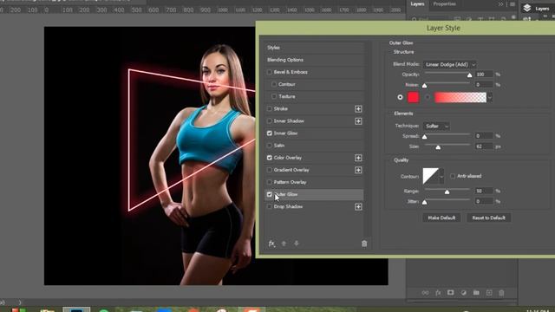Delete the selected effect with the trash icon
Viewport: 555px width, 312px height.
[x=364, y=244]
